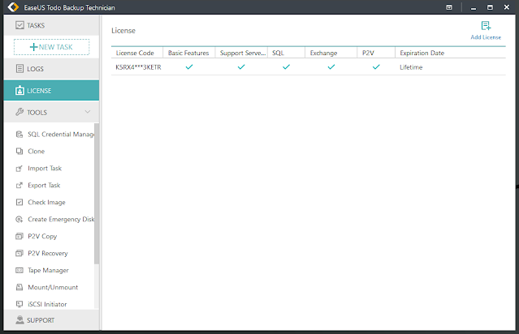The height and width of the screenshot is (334, 519).
Task: Minimize the EaseUS Todo Backup window
Action: (x=474, y=7)
